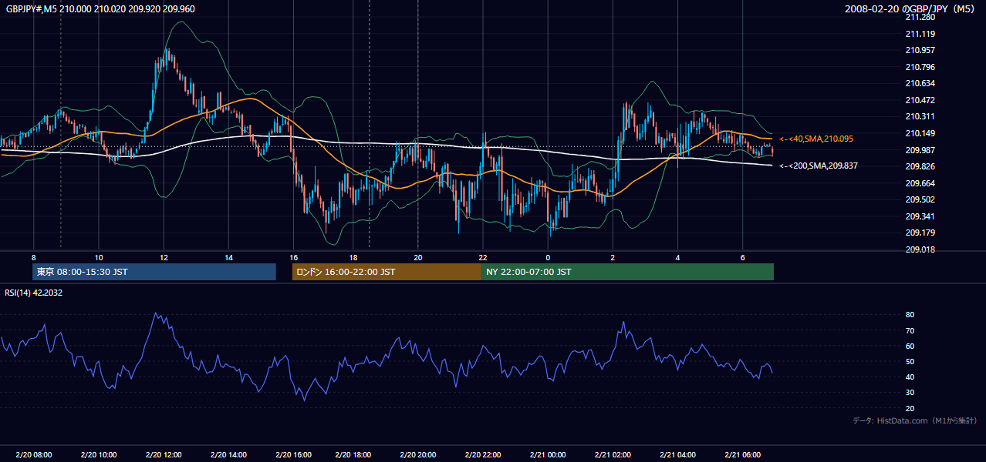
Task: Click hour 12 on the price chart axis
Action: coord(163,257)
